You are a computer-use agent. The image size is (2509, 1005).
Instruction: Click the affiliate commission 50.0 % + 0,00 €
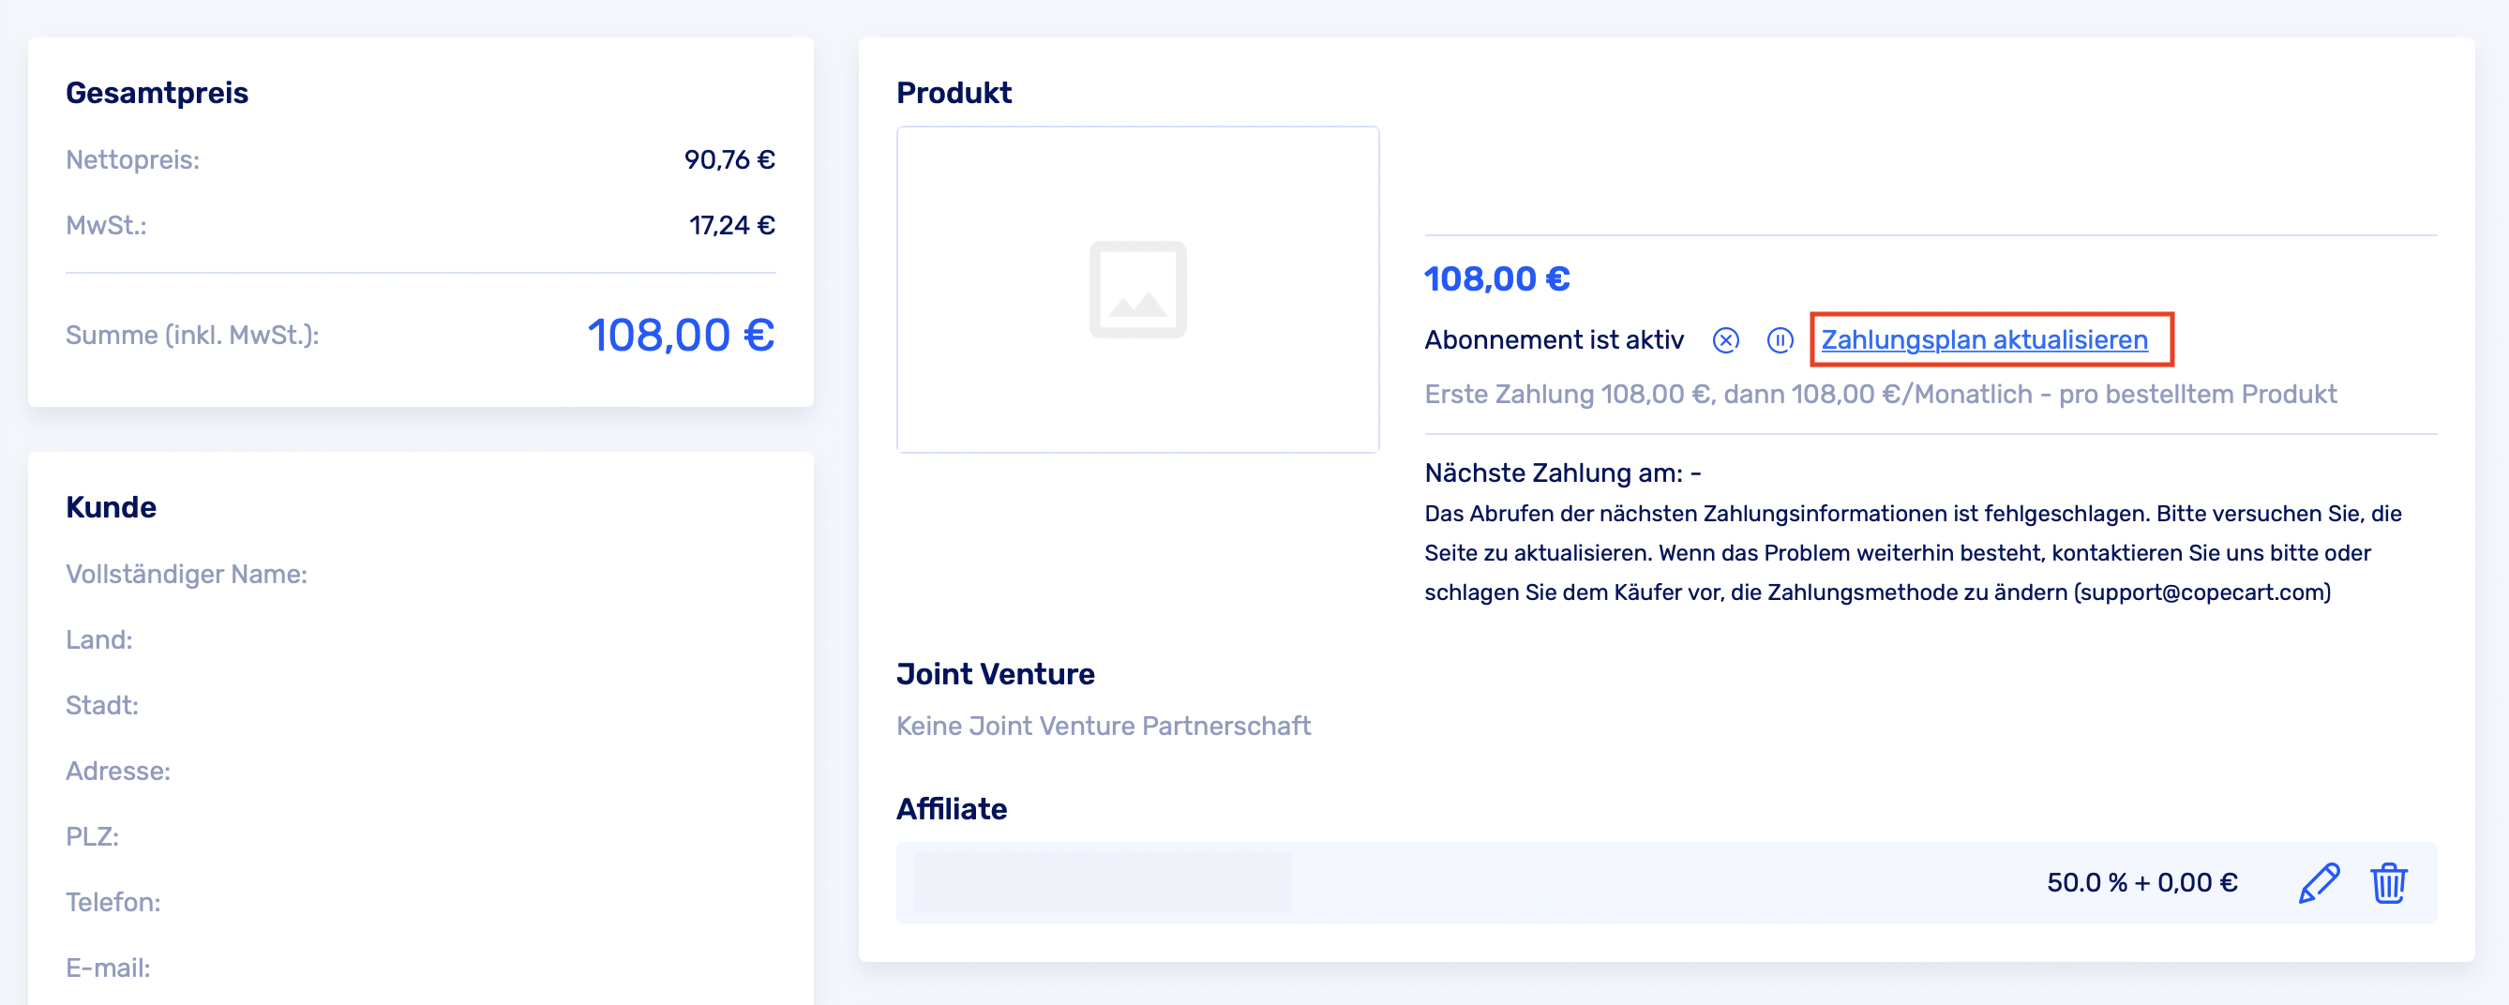tap(2141, 883)
